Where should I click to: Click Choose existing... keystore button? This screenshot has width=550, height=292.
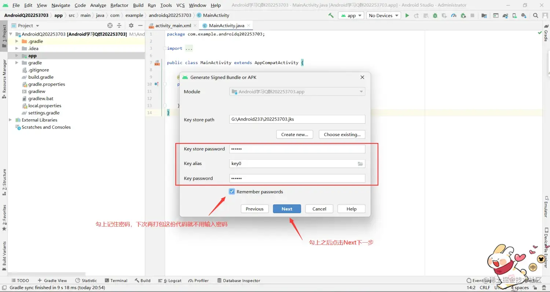pyautogui.click(x=342, y=135)
